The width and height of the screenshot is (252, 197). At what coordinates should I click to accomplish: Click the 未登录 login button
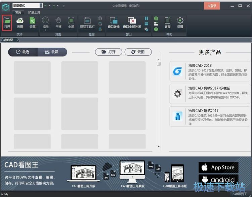[x=212, y=6]
